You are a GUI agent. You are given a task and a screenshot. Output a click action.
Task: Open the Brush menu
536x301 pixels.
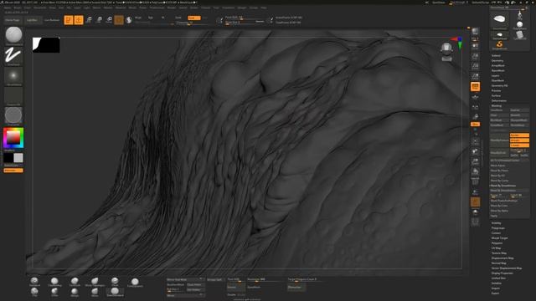tap(17, 8)
